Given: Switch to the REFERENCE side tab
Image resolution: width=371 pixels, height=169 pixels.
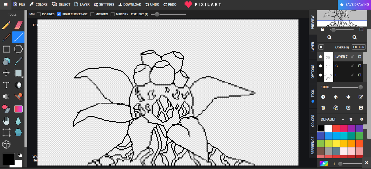Looking at the screenshot, I should tap(313, 145).
